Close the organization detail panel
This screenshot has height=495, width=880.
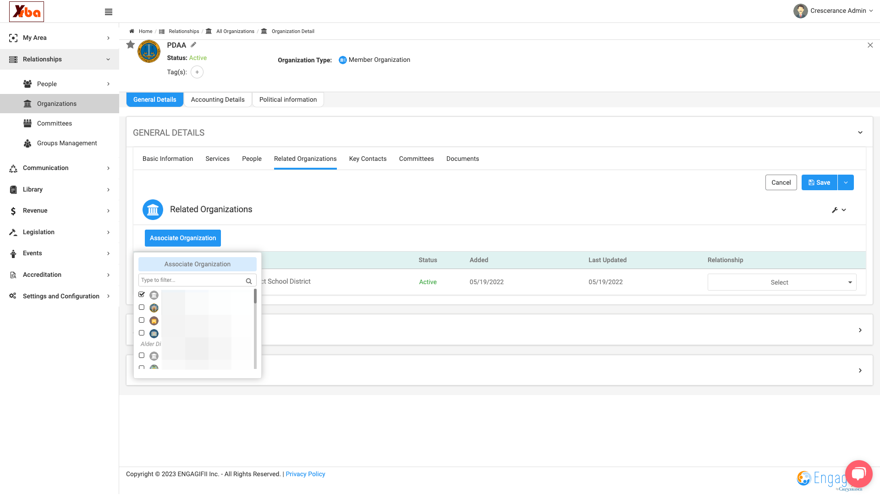[x=870, y=45]
